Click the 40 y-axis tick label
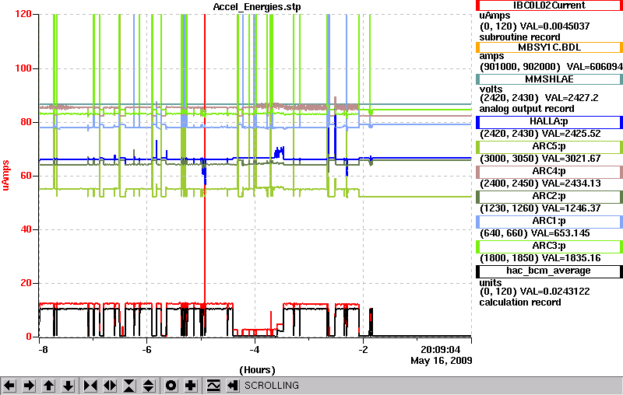This screenshot has width=623, height=395. [x=26, y=229]
